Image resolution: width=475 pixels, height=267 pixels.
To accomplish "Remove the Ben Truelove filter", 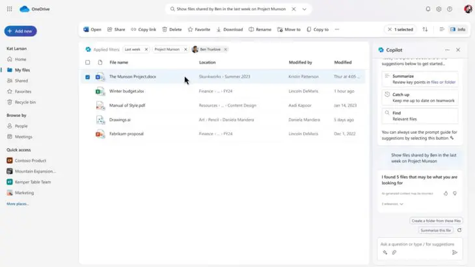I will 225,49.
